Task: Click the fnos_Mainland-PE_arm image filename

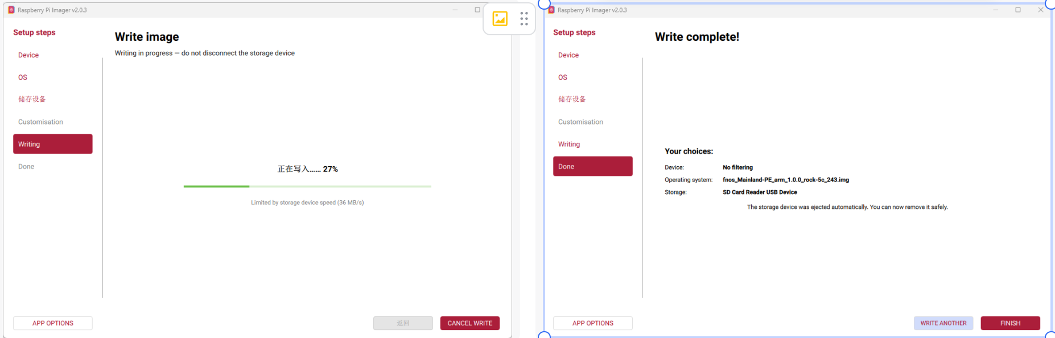Action: [786, 180]
